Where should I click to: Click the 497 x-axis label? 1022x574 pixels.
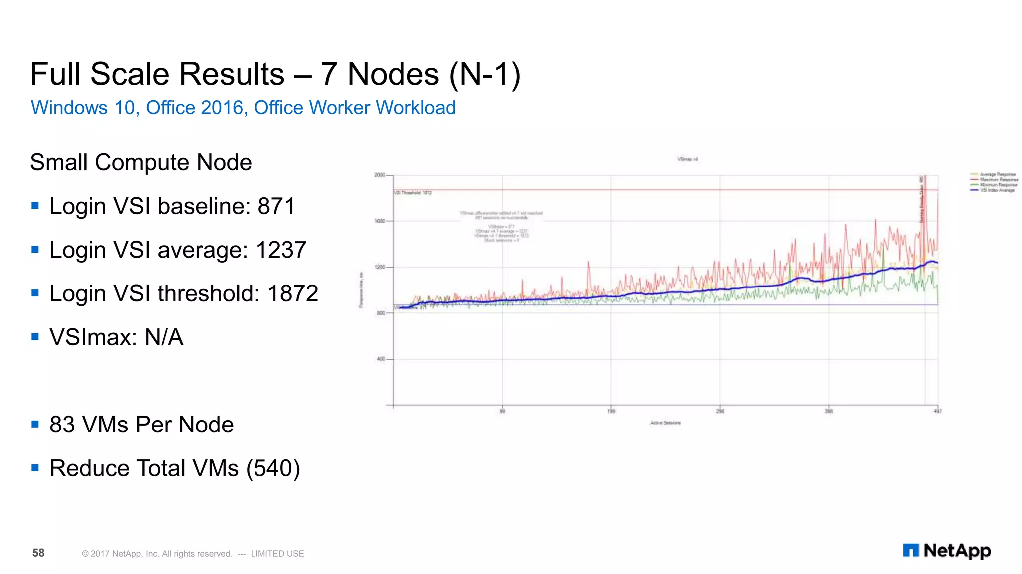[937, 411]
